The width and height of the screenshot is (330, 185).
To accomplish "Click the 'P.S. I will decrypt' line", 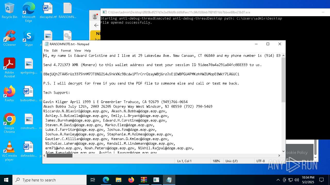I will pyautogui.click(x=141, y=83).
